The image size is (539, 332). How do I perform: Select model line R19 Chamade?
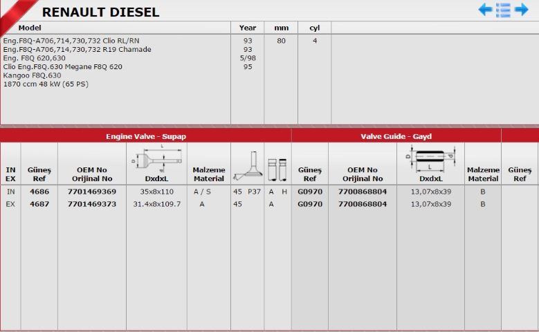click(x=77, y=49)
